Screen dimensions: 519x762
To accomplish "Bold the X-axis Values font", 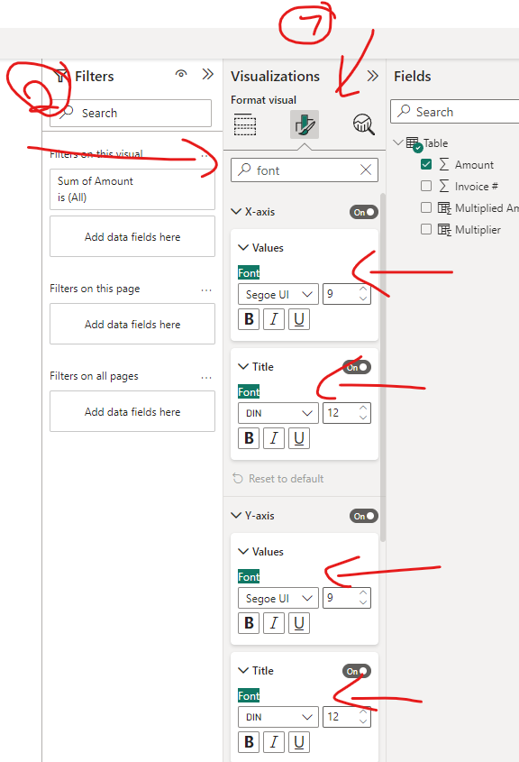I will [249, 319].
